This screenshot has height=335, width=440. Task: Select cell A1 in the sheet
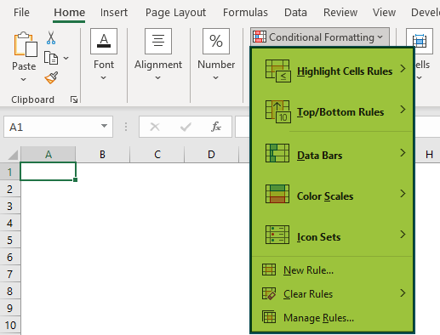[x=49, y=172]
